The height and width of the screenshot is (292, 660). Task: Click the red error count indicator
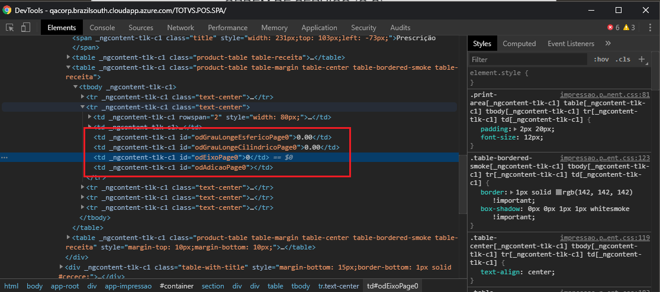point(613,27)
